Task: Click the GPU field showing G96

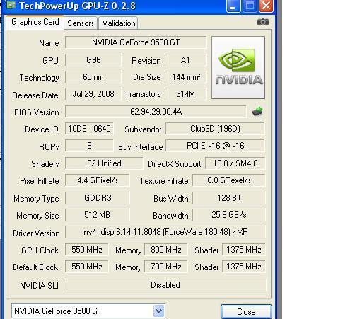Action: click(x=93, y=60)
